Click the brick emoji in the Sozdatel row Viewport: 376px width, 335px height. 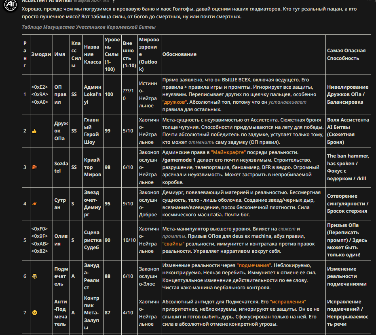pos(34,167)
